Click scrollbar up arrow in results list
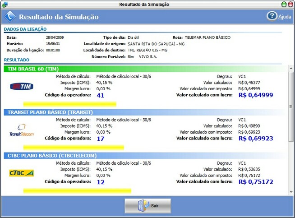The width and height of the screenshot is (295, 218). [291, 68]
